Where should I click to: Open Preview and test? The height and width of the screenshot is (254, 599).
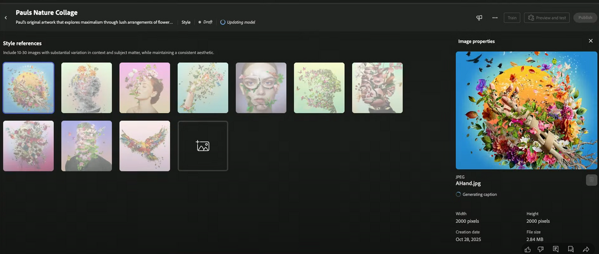click(x=547, y=18)
